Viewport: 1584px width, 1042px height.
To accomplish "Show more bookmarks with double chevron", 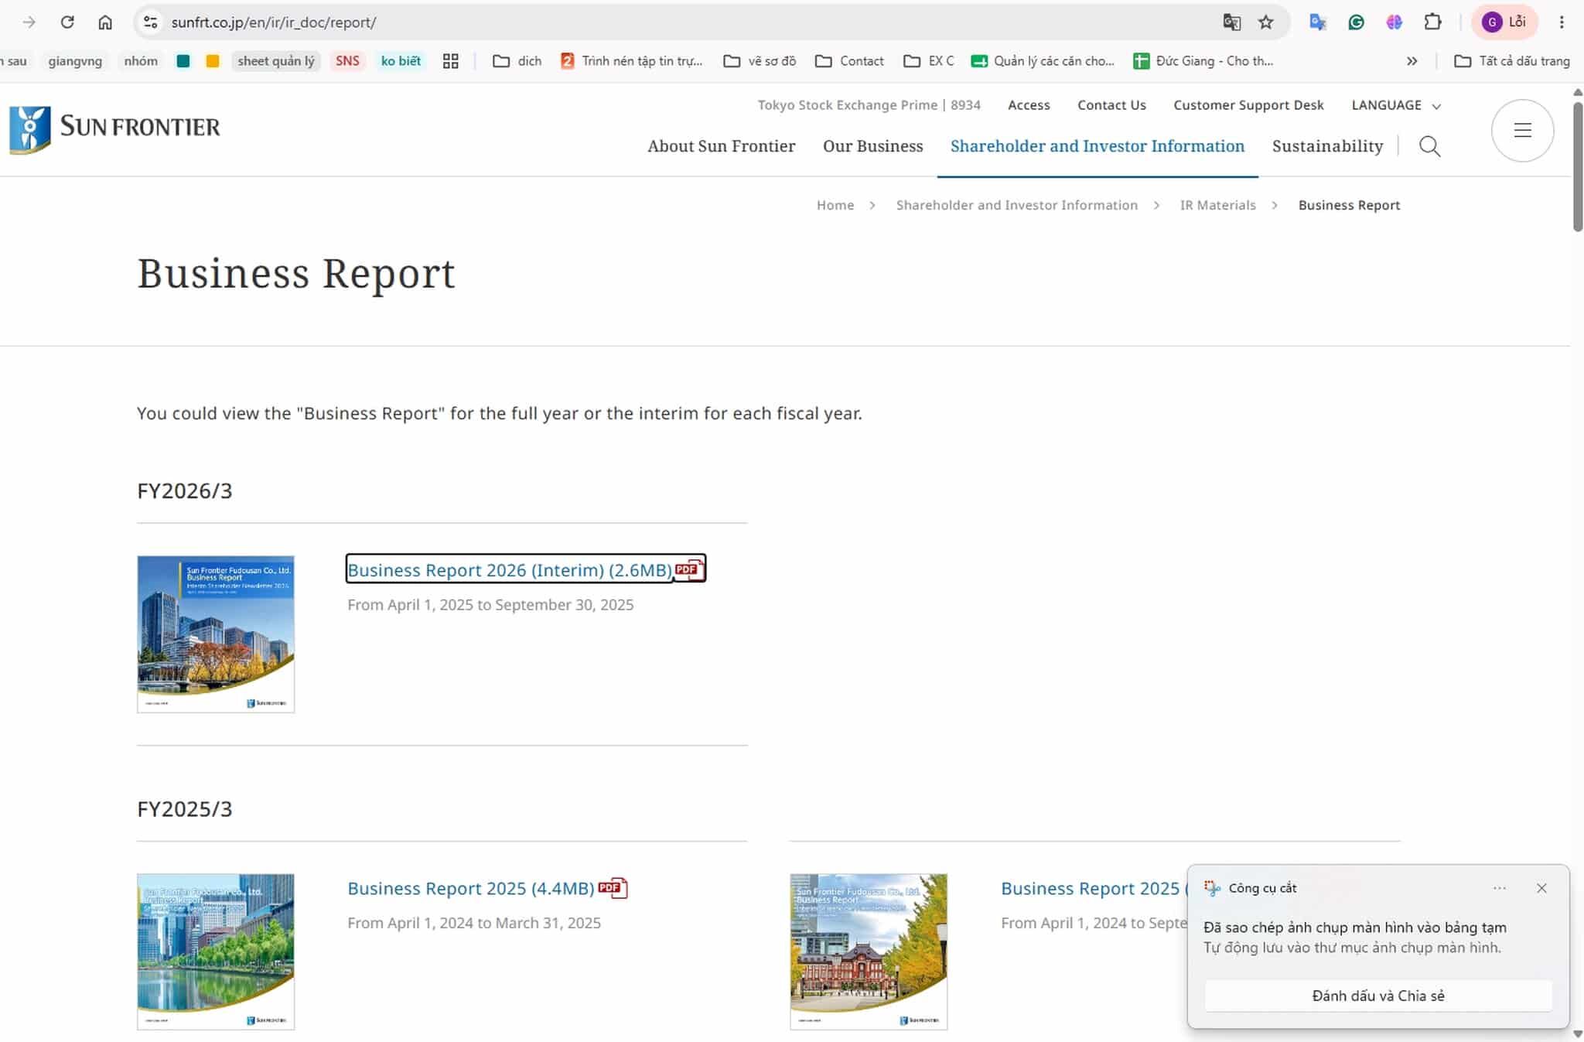I will 1412,61.
